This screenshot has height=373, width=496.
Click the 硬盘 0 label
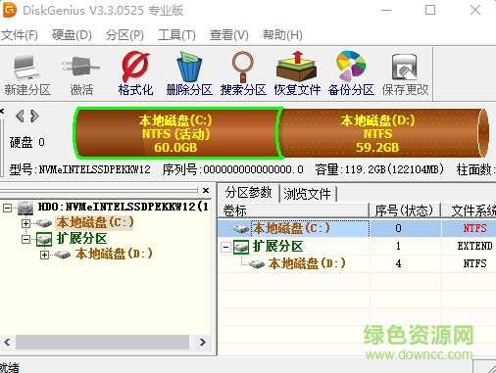(x=26, y=142)
